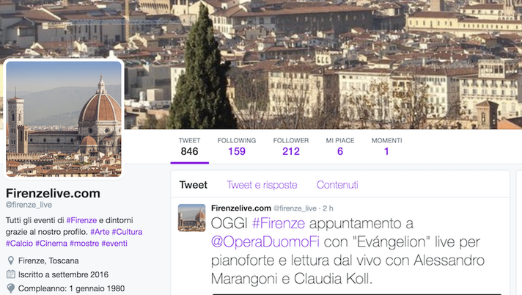
Task: Select the Tweet timeline tab
Action: pos(193,185)
